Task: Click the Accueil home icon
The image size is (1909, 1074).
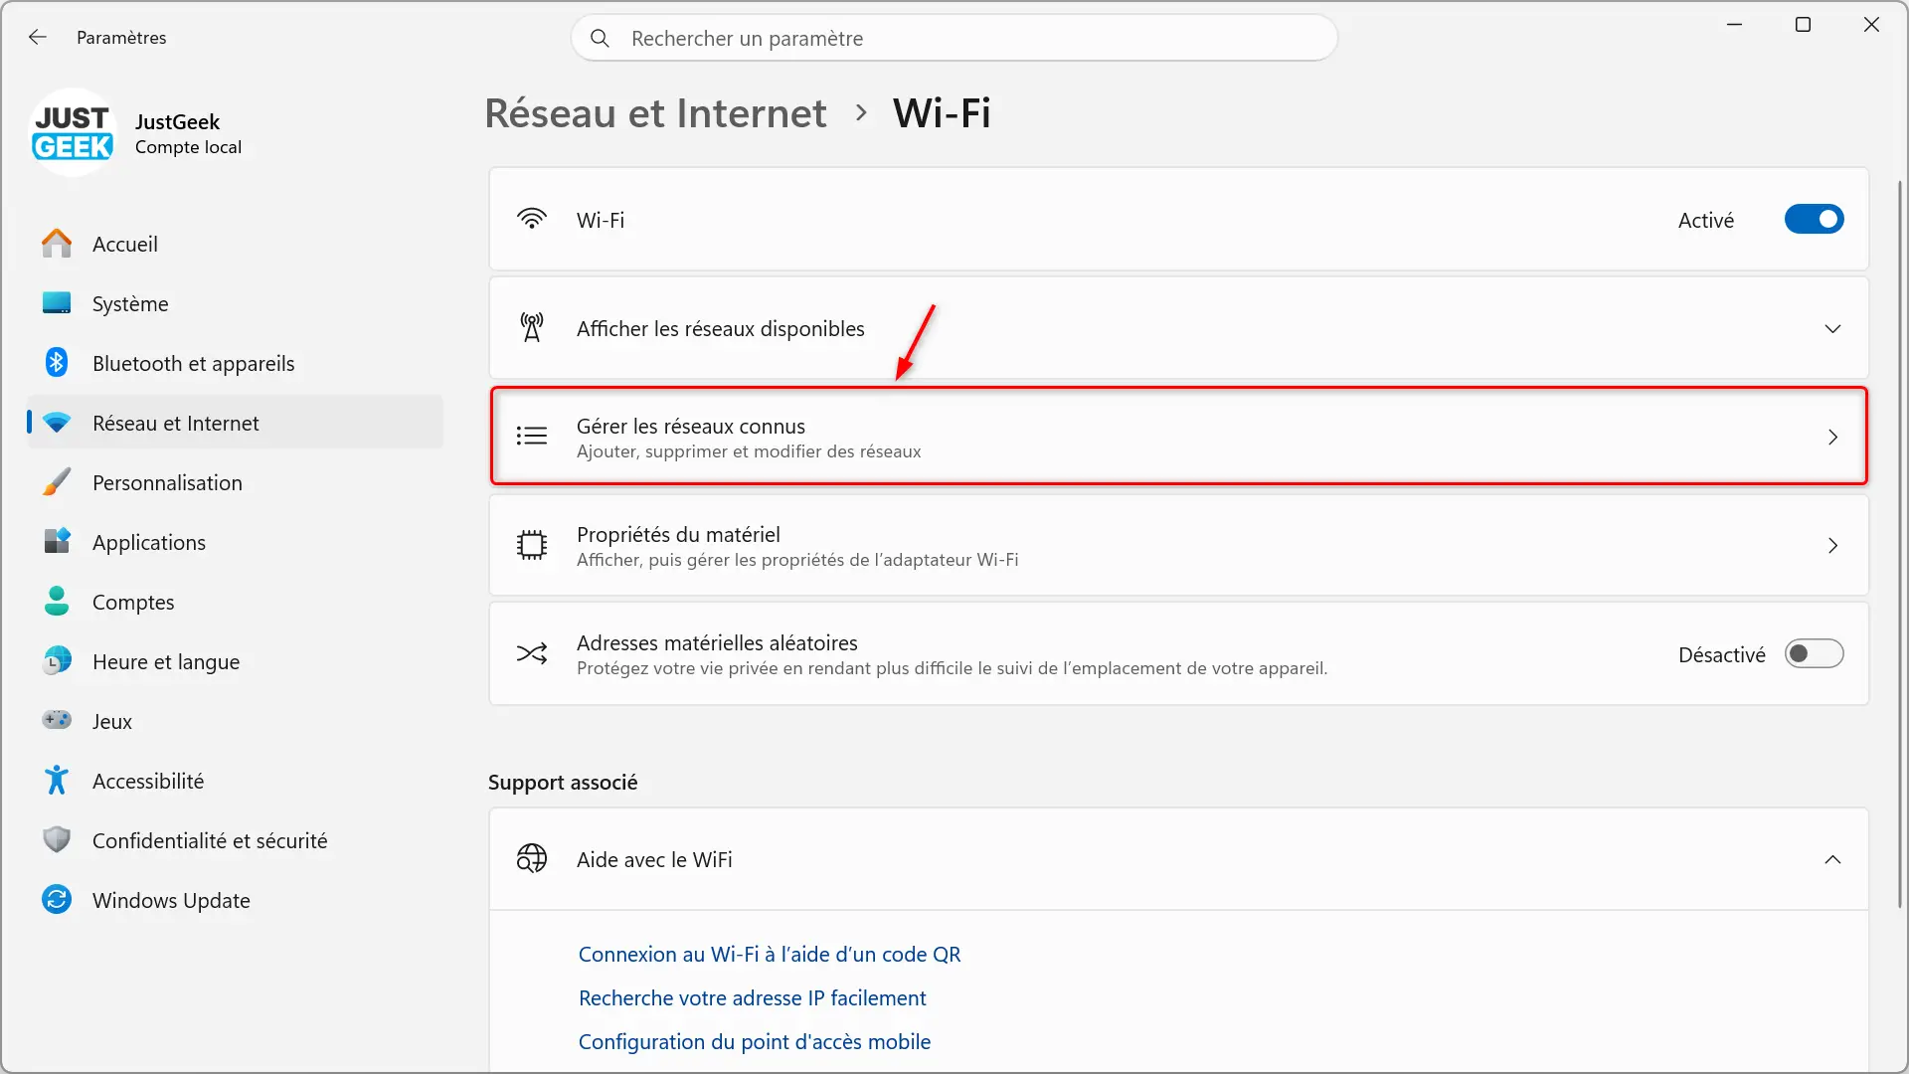Action: (x=57, y=244)
